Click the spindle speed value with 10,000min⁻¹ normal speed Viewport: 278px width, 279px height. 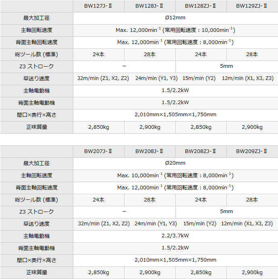tap(175, 30)
